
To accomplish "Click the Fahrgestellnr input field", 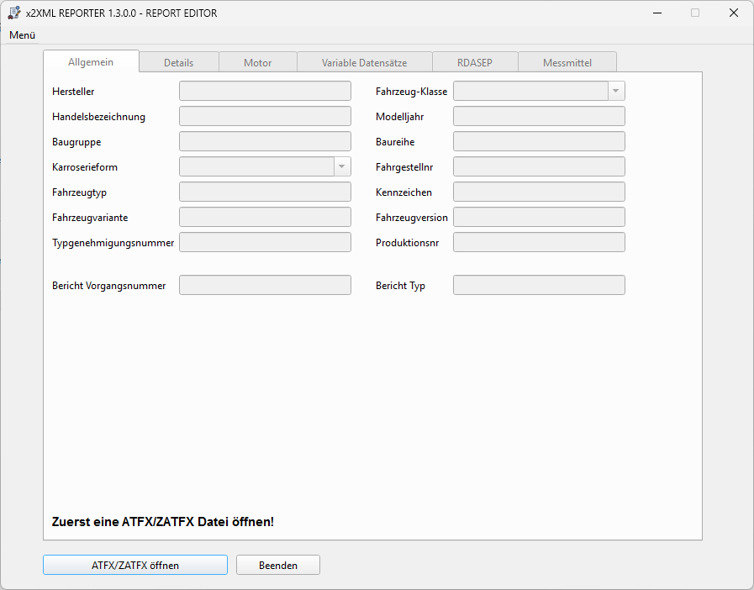I will 539,166.
